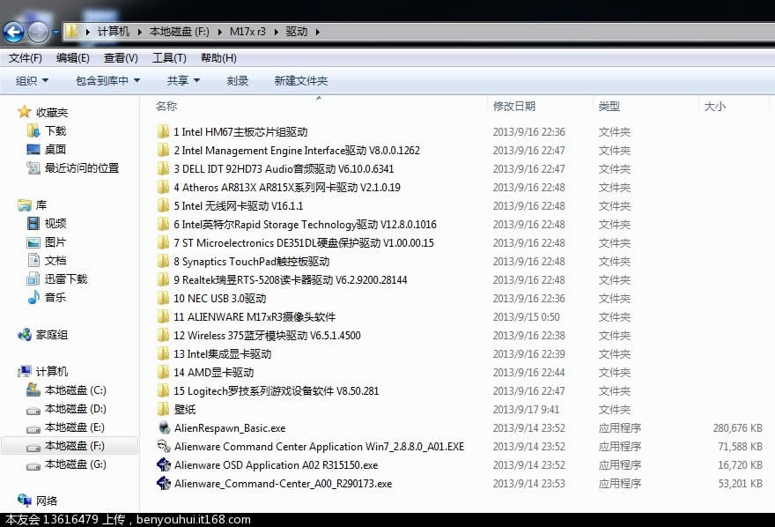
Task: Open the 视频 library
Action: 47,224
